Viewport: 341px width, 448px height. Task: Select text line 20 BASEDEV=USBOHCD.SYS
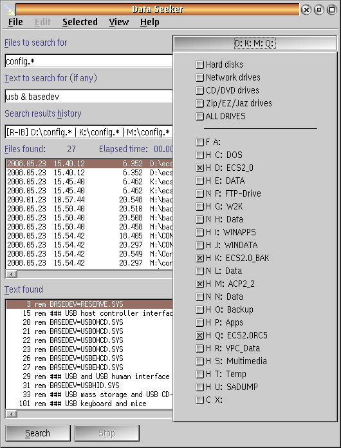click(89, 322)
